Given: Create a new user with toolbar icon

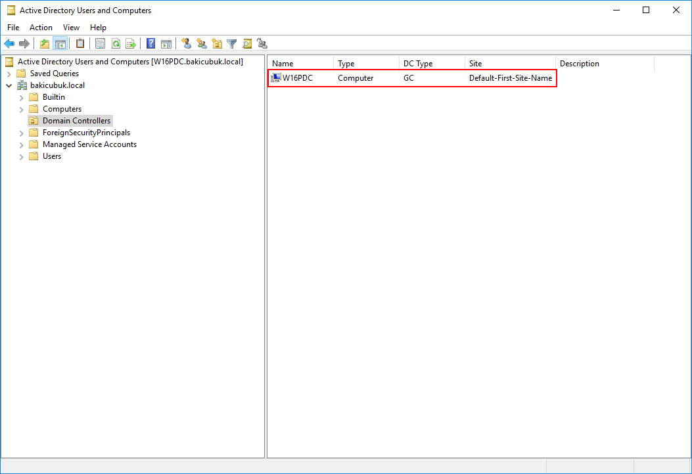Looking at the screenshot, I should pos(187,43).
